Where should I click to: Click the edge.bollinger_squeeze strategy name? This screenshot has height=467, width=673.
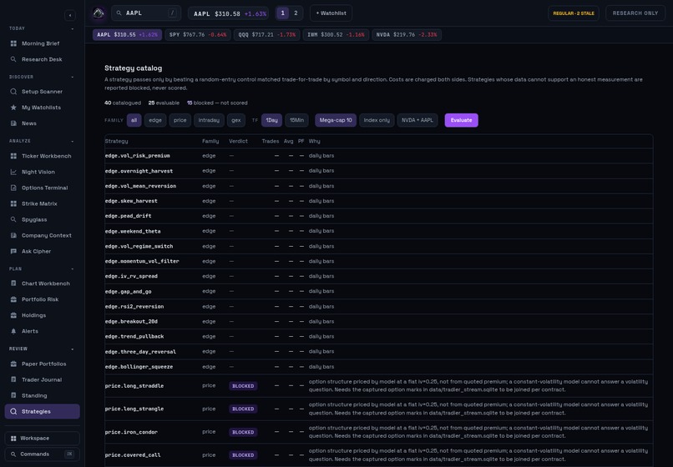point(139,367)
